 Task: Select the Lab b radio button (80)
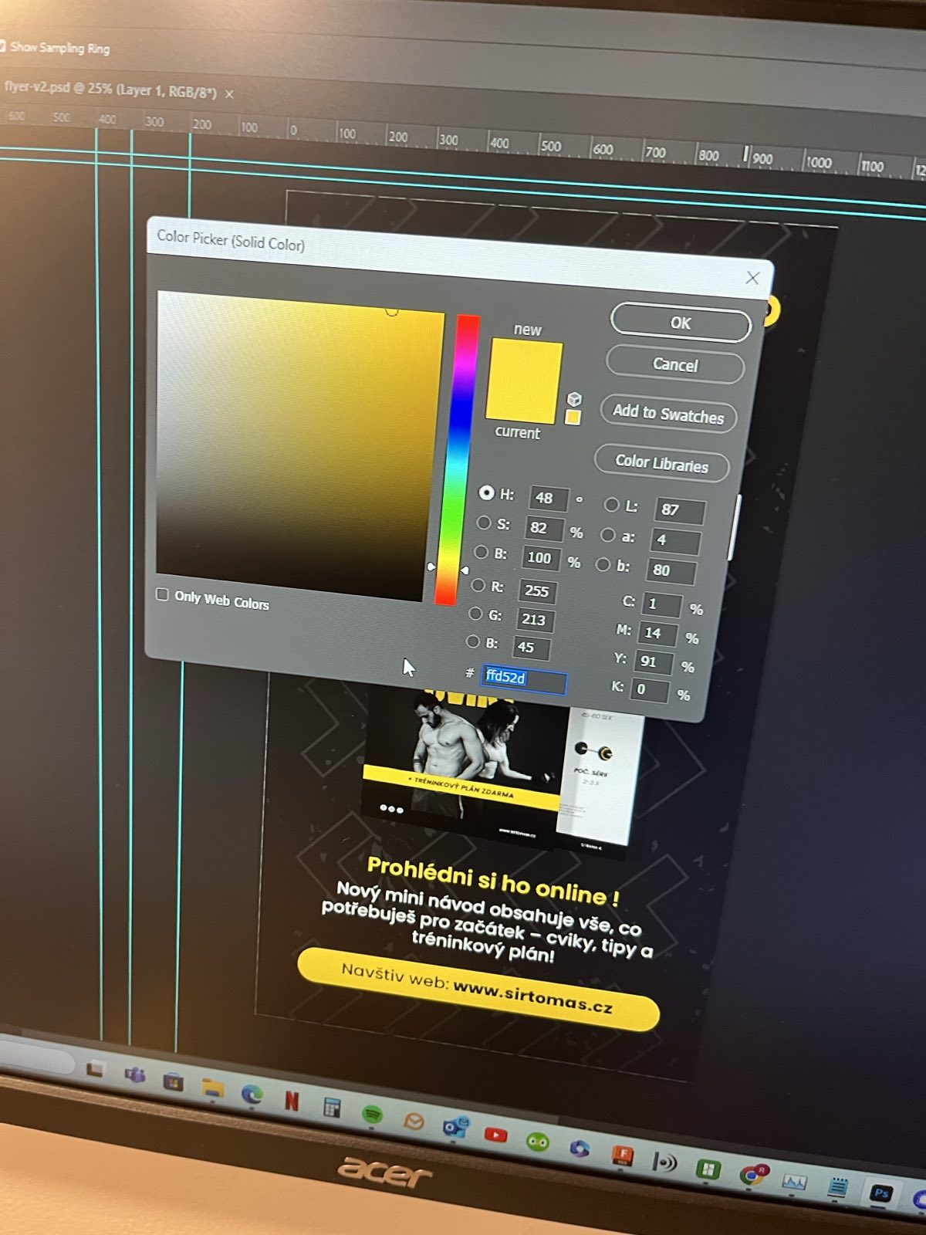603,565
